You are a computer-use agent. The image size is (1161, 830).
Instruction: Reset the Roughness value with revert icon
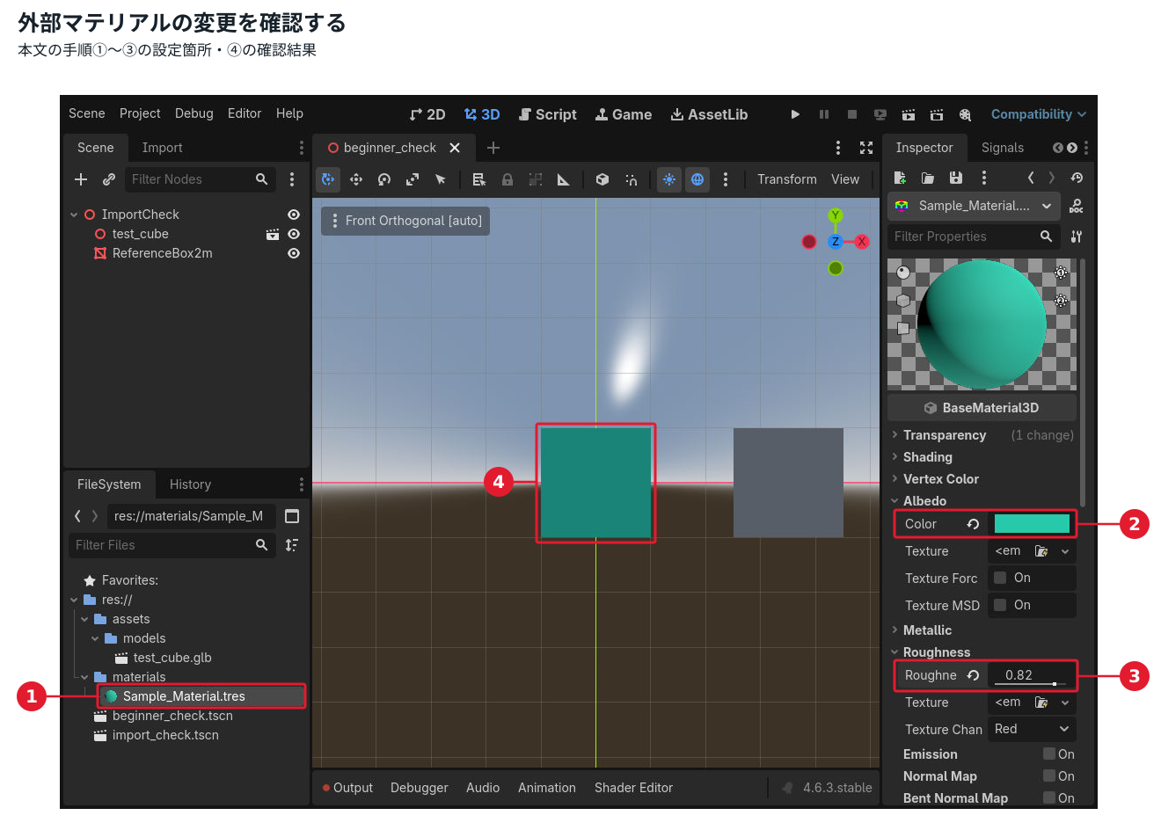(973, 675)
